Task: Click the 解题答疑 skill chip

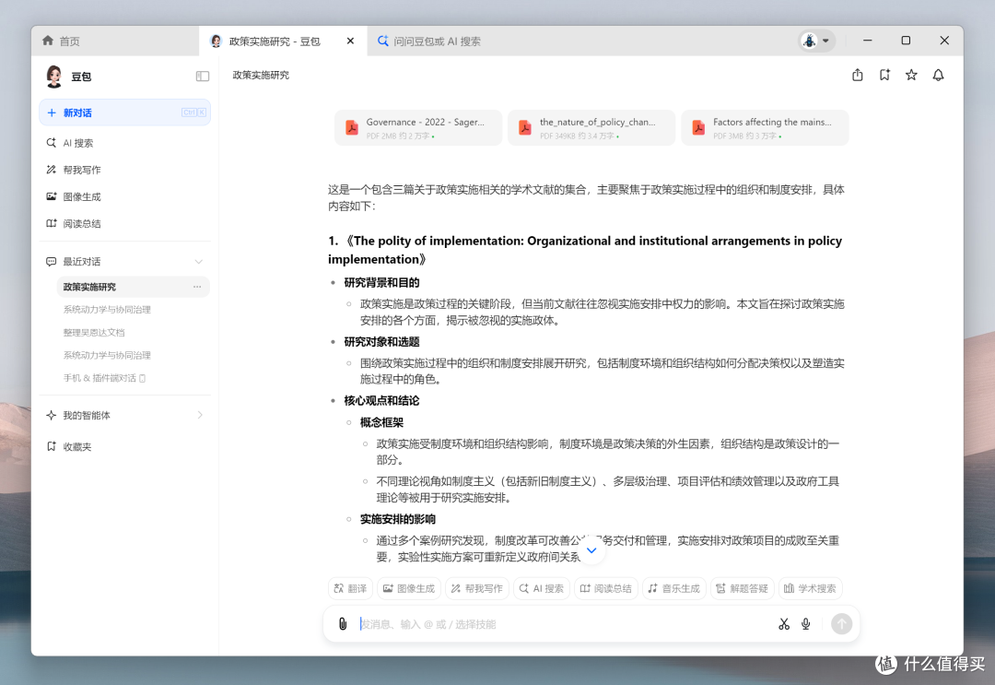Action: [743, 588]
